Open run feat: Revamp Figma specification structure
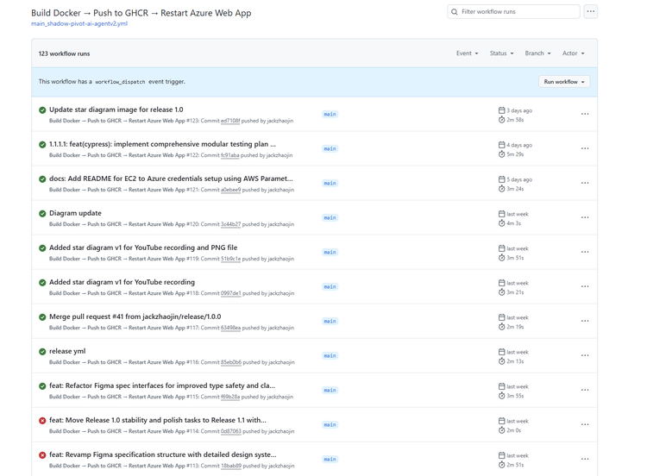 click(x=162, y=454)
